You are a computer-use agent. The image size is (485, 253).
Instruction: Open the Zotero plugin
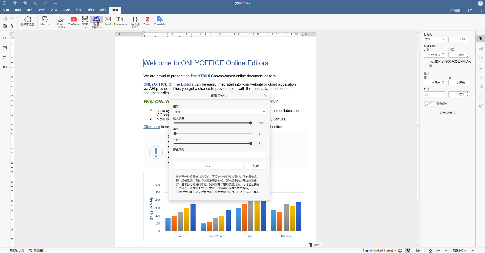pyautogui.click(x=147, y=21)
